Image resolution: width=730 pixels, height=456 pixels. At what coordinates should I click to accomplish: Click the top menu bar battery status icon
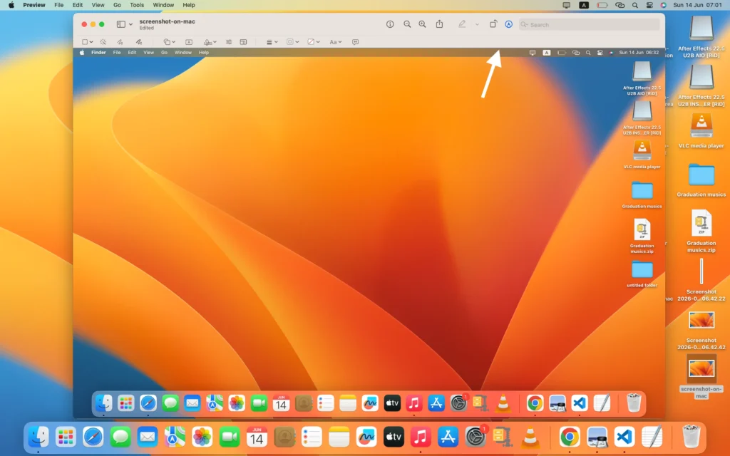[x=602, y=5]
